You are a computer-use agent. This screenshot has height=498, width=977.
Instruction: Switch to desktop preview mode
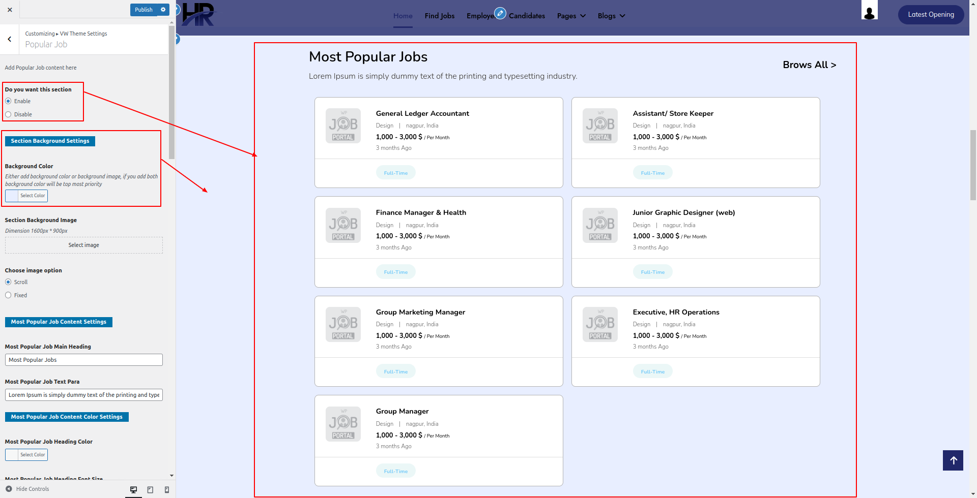click(133, 490)
